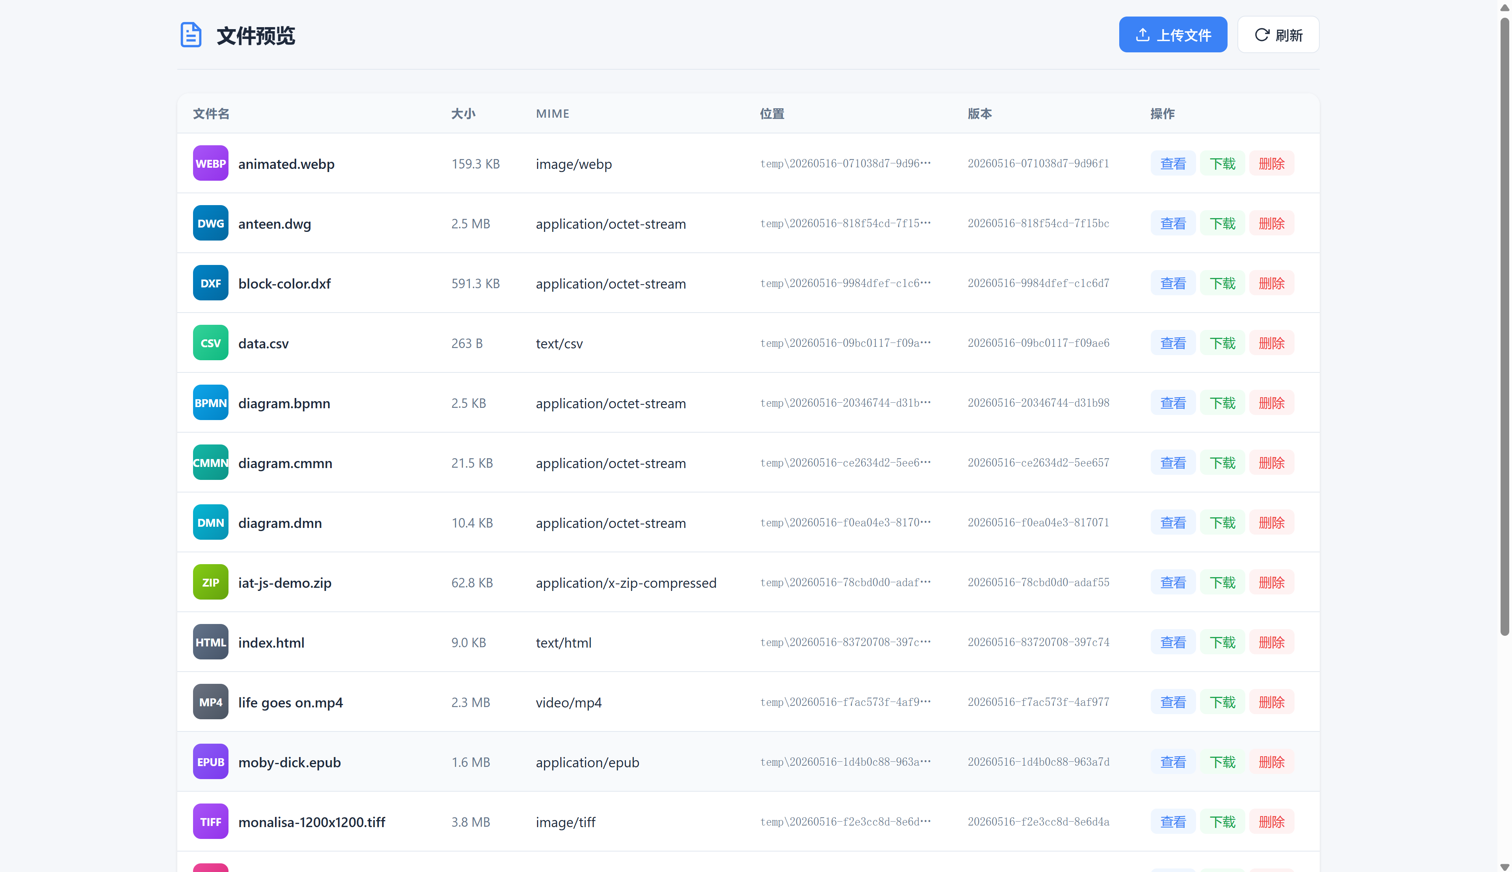
Task: Click location text for index.html row
Action: pos(845,642)
